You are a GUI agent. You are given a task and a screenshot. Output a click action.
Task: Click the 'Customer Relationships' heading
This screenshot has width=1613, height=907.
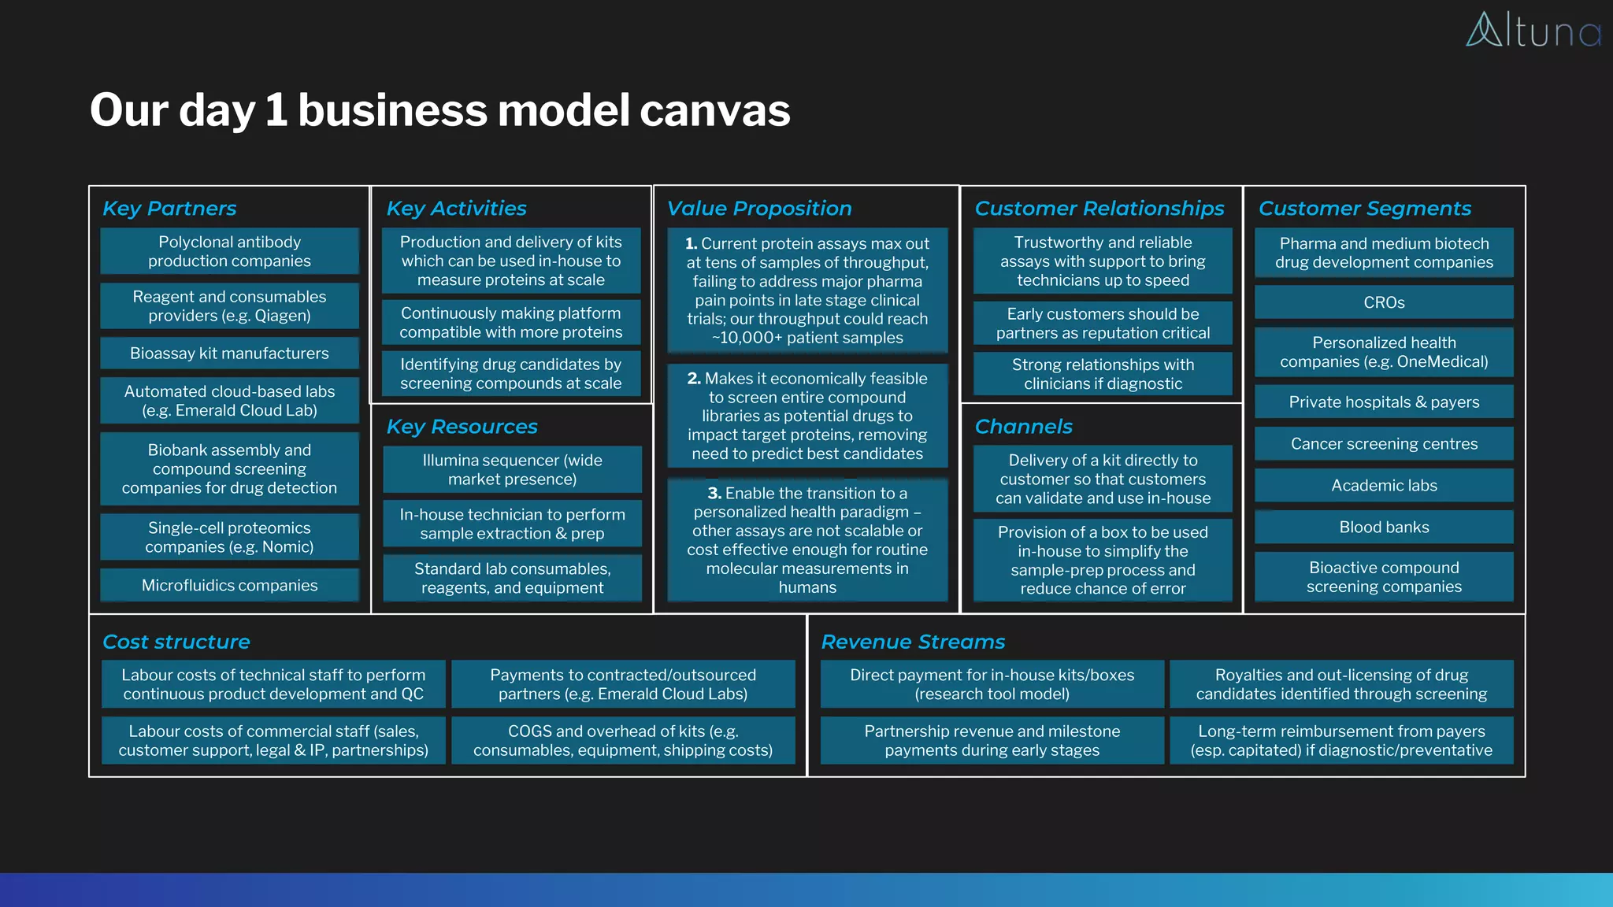pyautogui.click(x=1099, y=208)
